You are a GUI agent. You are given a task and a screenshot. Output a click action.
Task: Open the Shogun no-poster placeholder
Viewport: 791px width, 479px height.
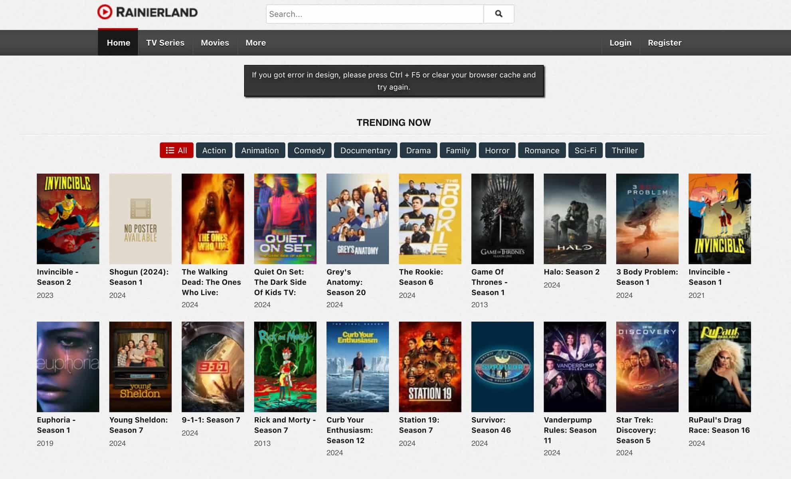[140, 219]
